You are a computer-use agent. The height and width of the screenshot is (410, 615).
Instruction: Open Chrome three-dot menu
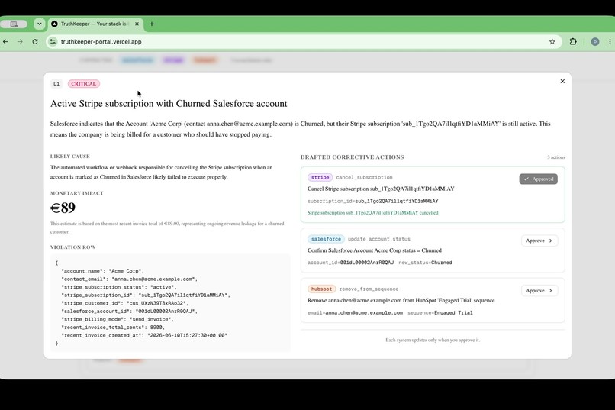(x=610, y=41)
